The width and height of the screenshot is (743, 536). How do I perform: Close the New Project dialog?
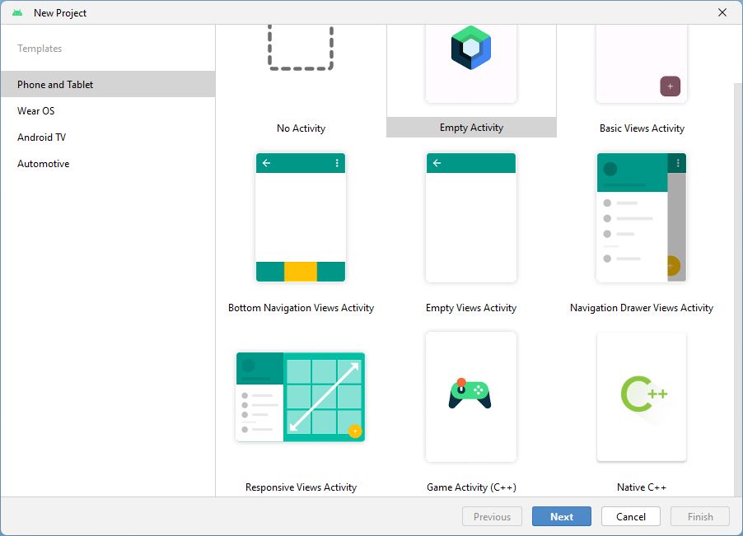pyautogui.click(x=722, y=13)
